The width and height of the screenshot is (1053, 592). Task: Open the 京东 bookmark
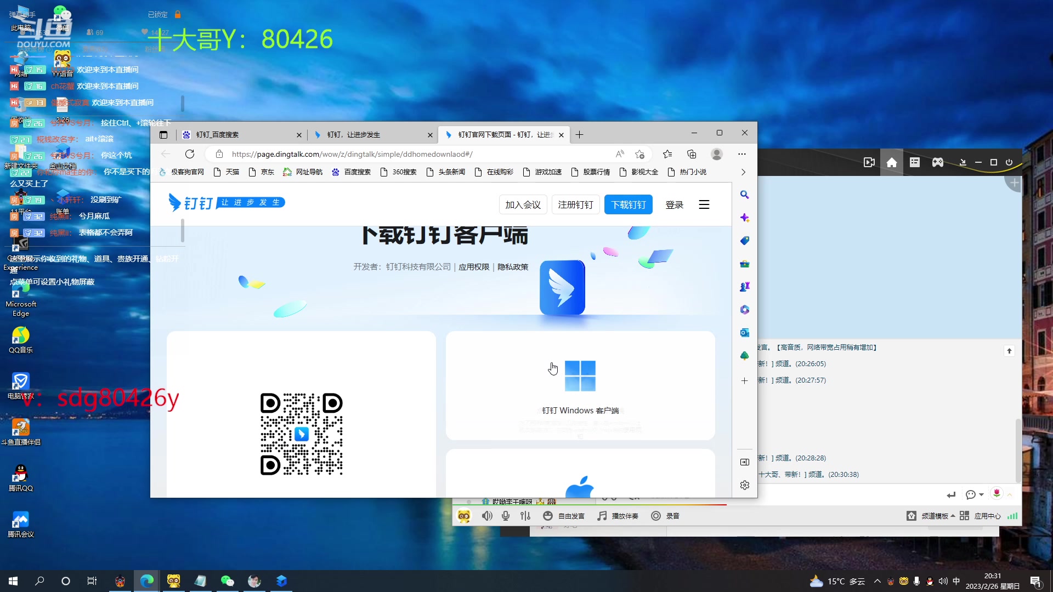pyautogui.click(x=261, y=172)
